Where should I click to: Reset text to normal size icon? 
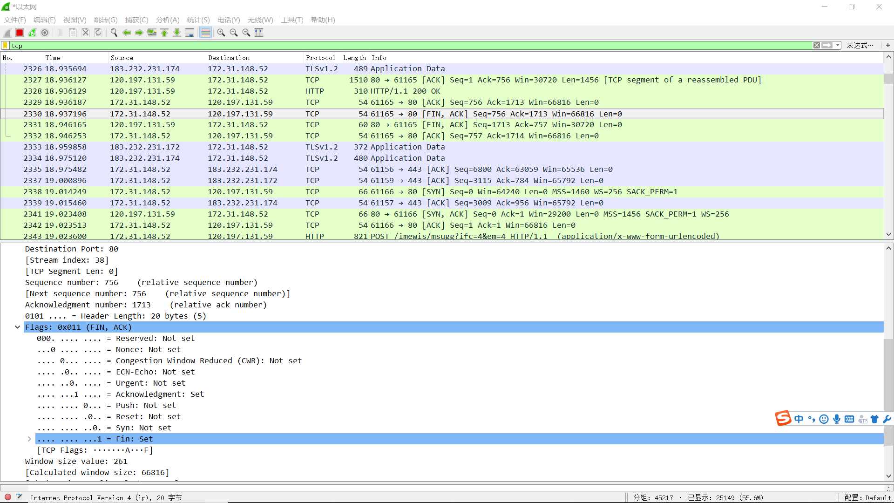(246, 33)
